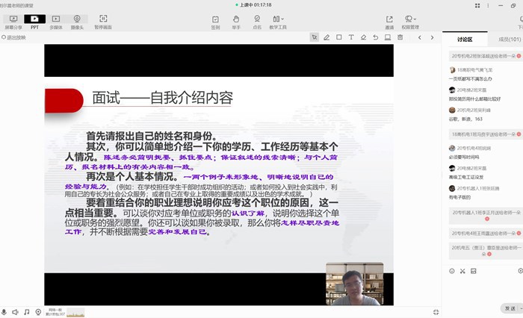Switch to the 成员(101) tab
523x318 pixels.
pyautogui.click(x=509, y=39)
